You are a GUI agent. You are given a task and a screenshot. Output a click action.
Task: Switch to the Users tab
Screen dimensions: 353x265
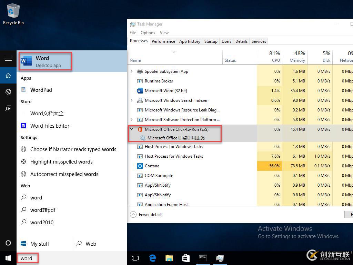(x=226, y=41)
